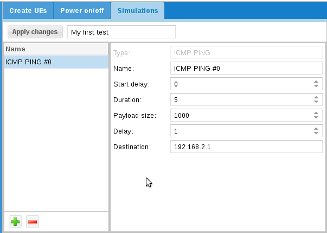This screenshot has width=327, height=233.
Task: Click the green plus add simulation icon
Action: [15, 221]
